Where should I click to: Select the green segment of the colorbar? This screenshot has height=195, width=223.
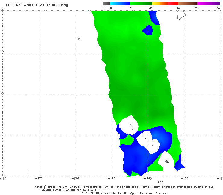point(141,4)
